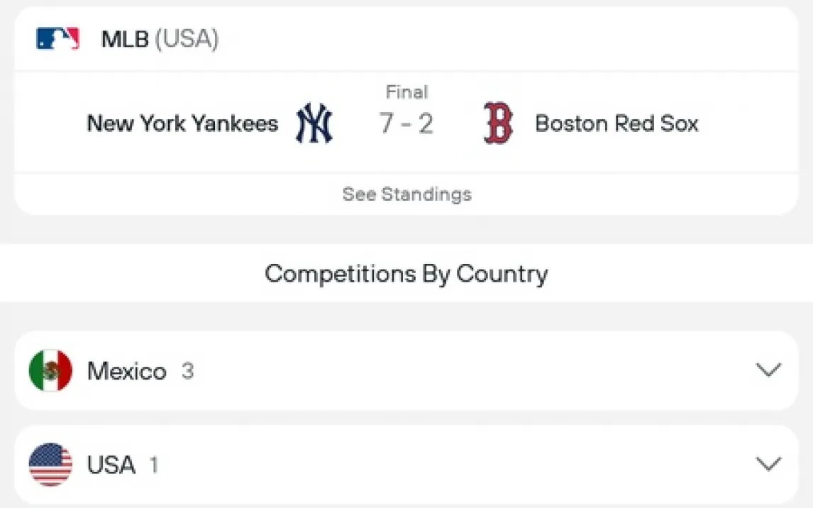Expand the USA competitions chevron
Image resolution: width=813 pixels, height=508 pixels.
click(768, 464)
